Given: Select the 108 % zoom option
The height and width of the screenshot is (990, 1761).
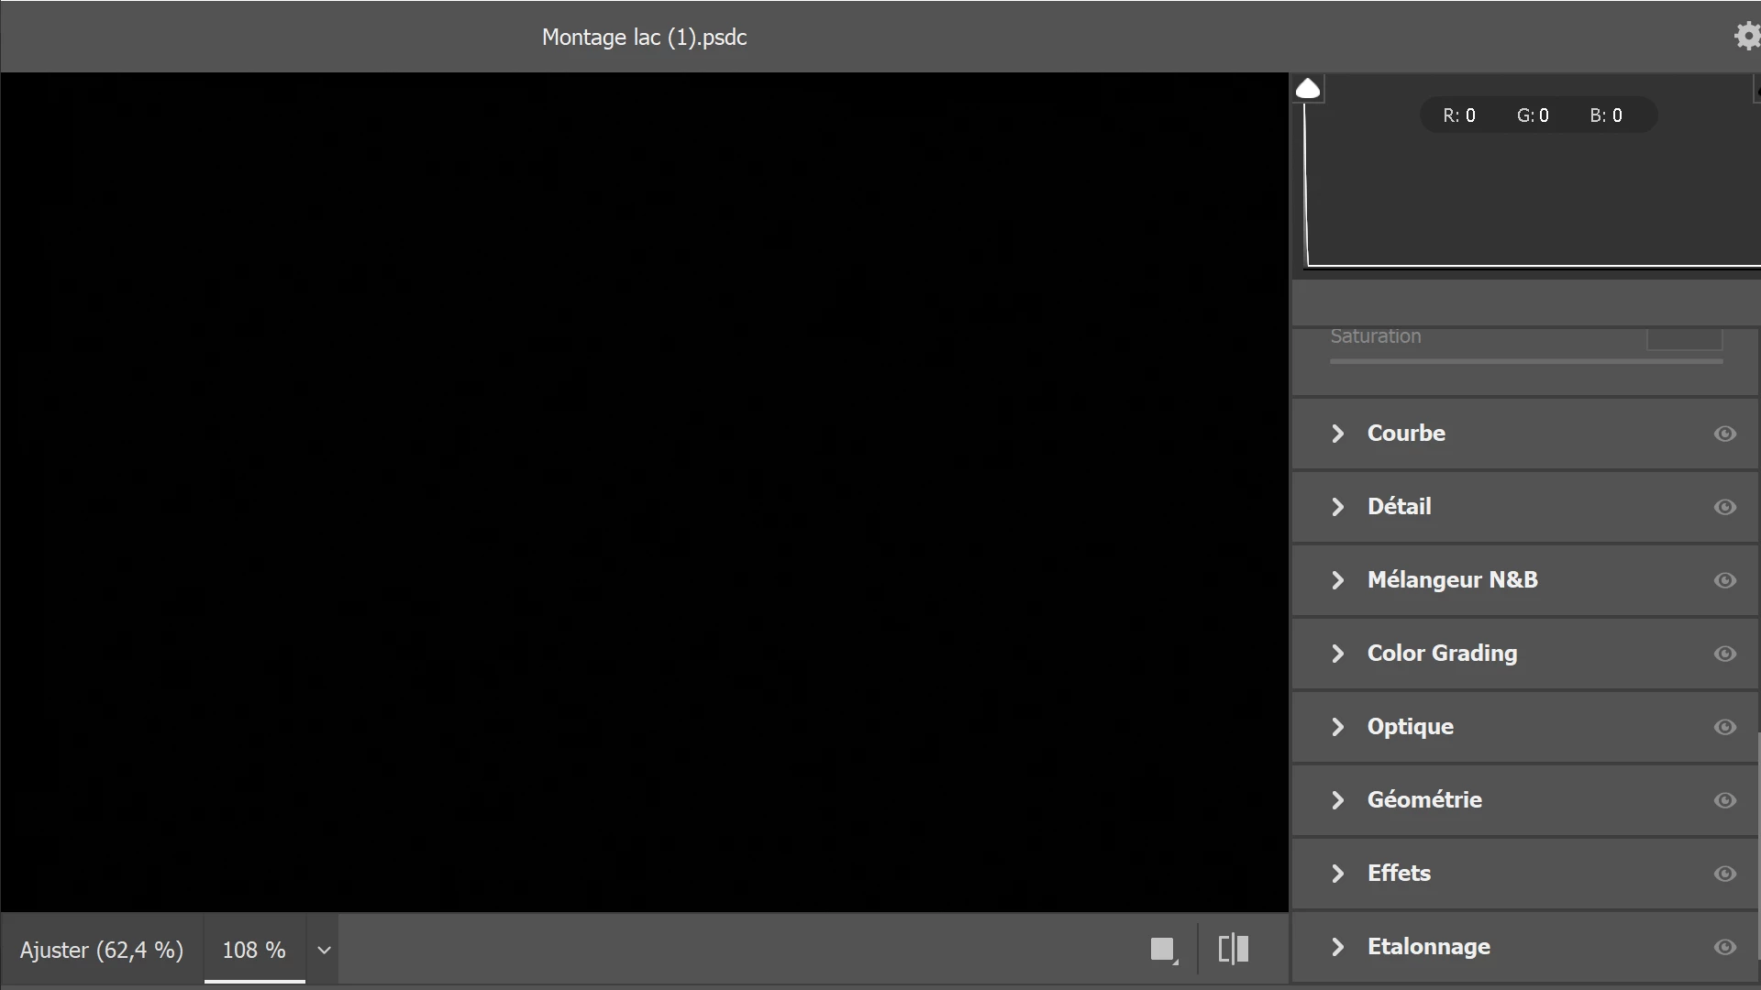Looking at the screenshot, I should (x=254, y=951).
